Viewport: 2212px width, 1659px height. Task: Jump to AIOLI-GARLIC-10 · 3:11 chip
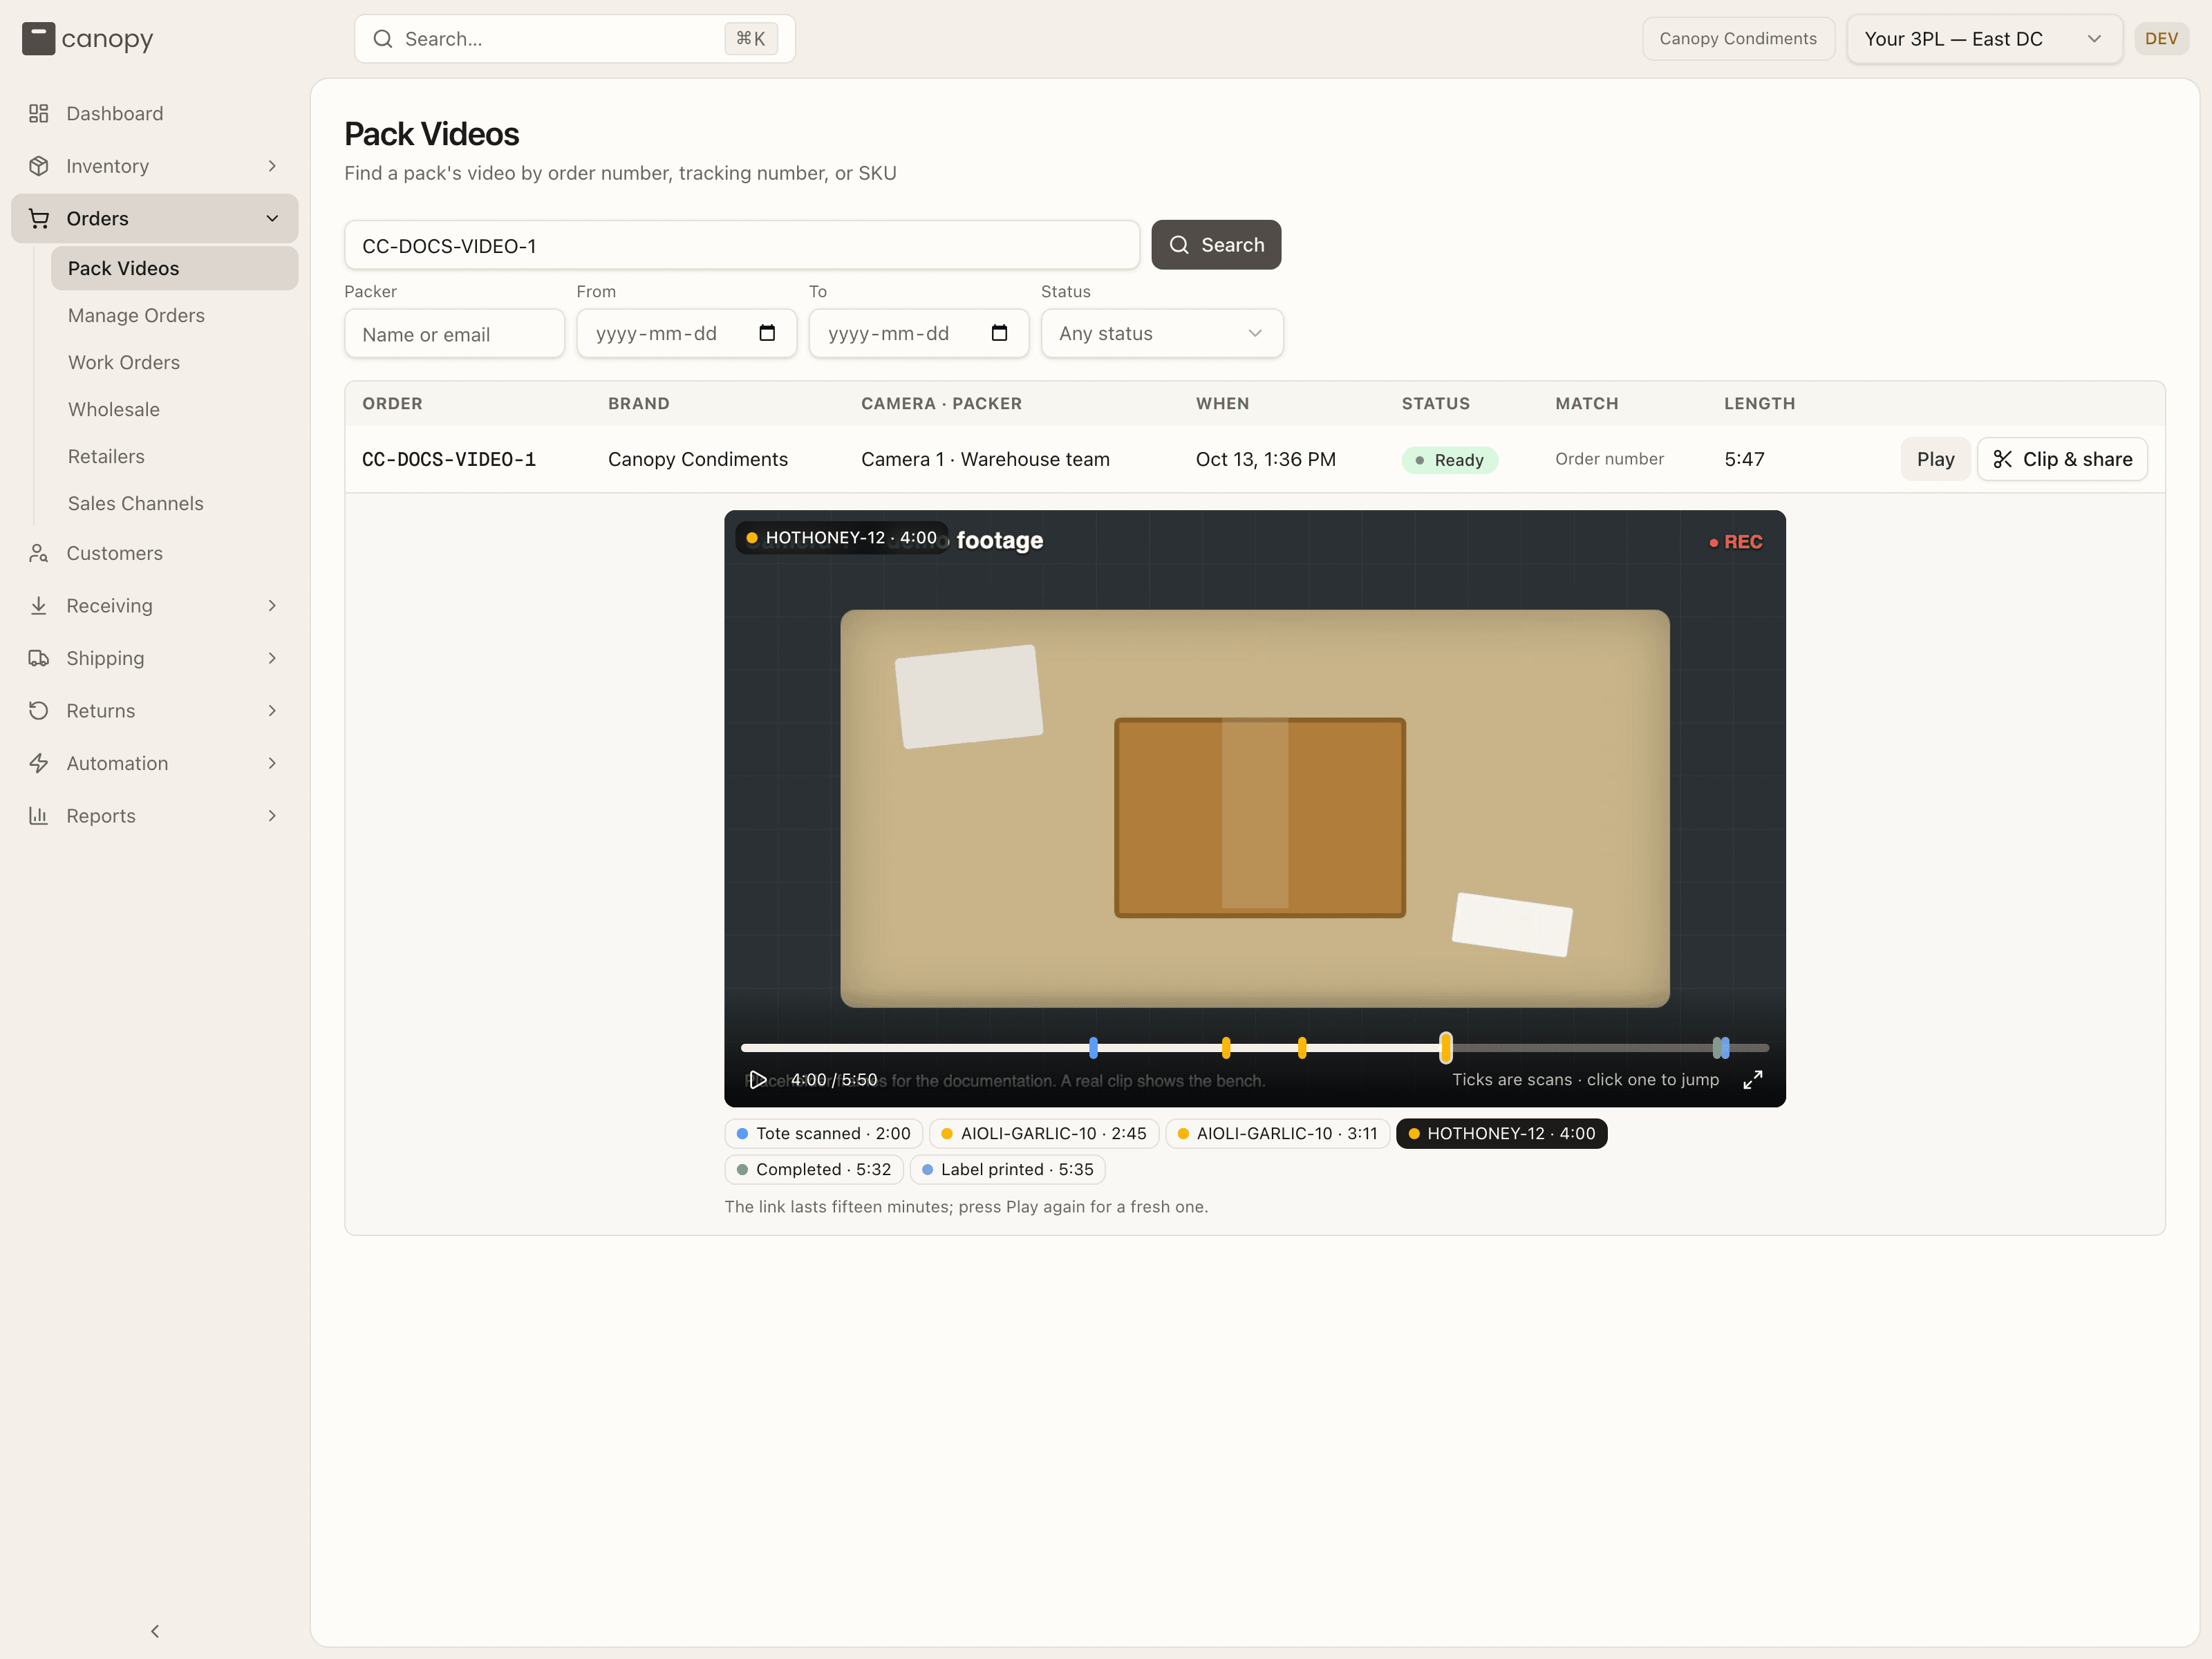(x=1278, y=1133)
